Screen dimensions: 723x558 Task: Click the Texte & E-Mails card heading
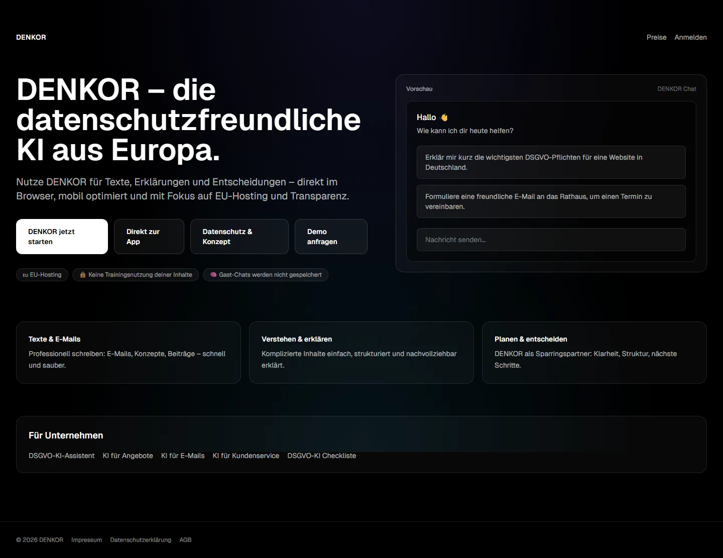(x=55, y=339)
